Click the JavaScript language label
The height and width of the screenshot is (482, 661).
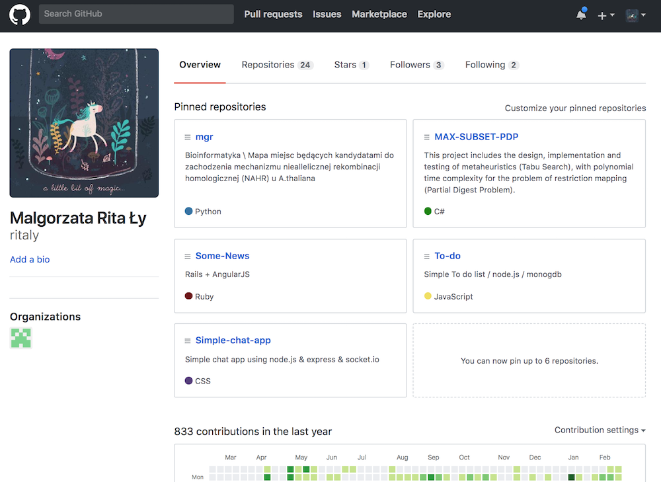[x=453, y=297]
